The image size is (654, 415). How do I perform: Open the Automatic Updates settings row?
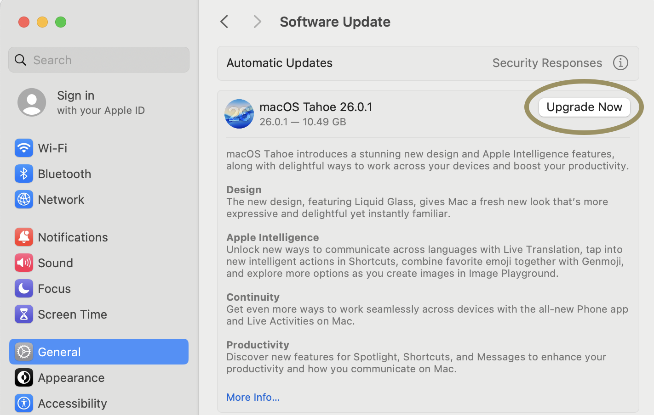tap(279, 63)
